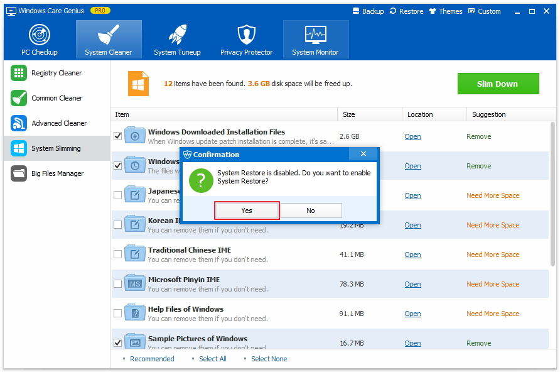This screenshot has height=372, width=560.
Task: Click Microsoft Pinyin IME folder icon
Action: (135, 284)
